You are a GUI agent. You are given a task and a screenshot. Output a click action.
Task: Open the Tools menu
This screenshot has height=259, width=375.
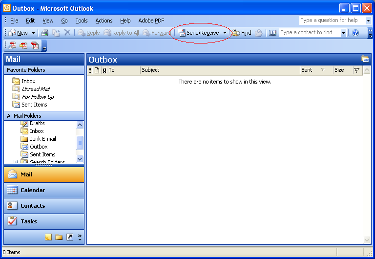tap(82, 21)
